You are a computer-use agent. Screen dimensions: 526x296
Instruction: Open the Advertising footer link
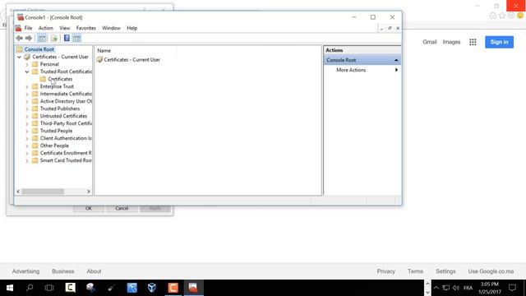[25, 271]
